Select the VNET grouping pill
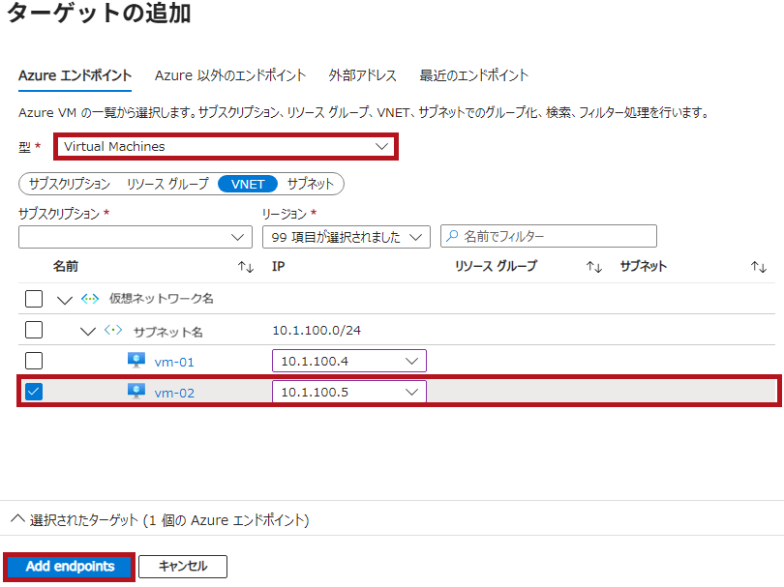784x587 pixels. [x=248, y=184]
